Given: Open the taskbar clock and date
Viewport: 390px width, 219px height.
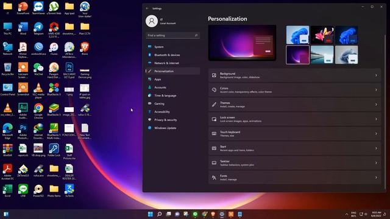Looking at the screenshot, I should click(x=376, y=214).
